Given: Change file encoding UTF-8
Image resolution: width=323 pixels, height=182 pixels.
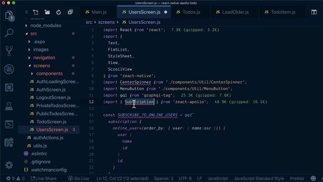Looking at the screenshot, I should coord(185,178).
